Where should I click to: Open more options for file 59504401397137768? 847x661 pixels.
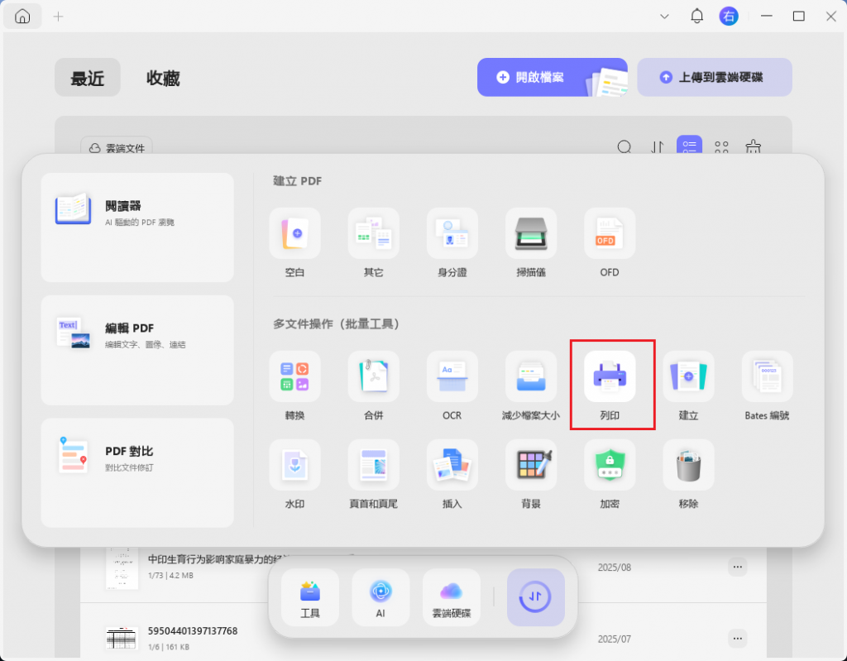[736, 638]
